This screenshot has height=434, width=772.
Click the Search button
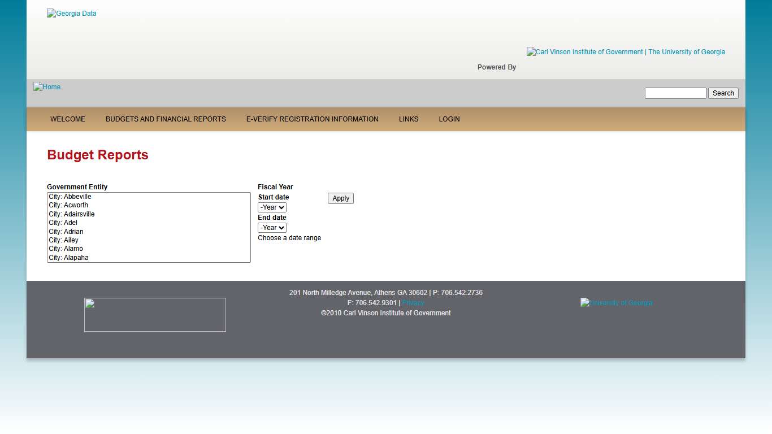pos(723,93)
